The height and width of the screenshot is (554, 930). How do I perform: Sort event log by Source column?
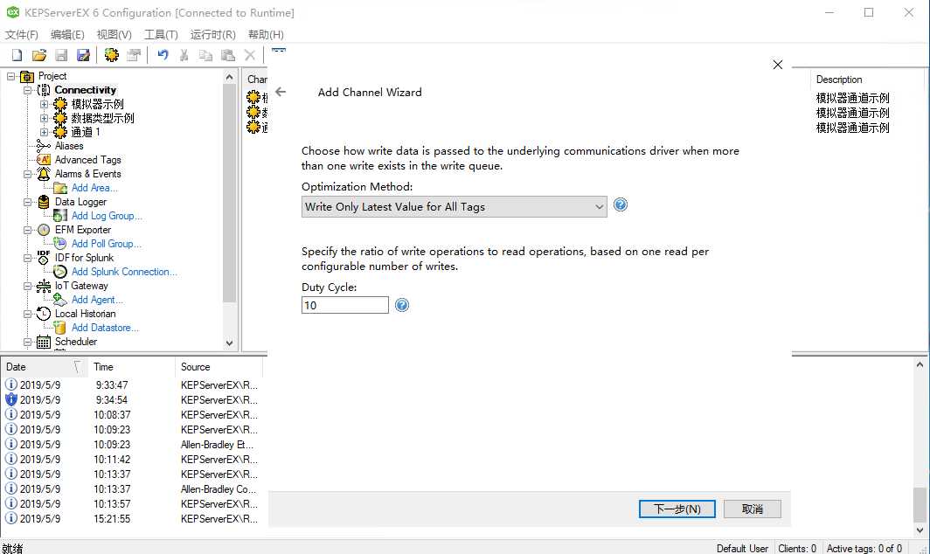coord(219,366)
